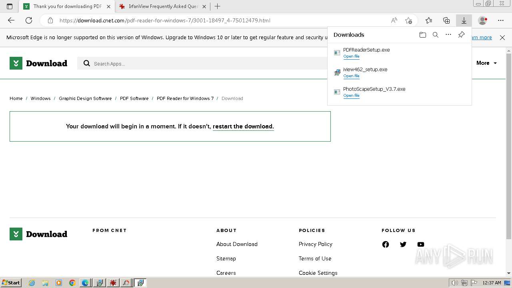Open file for PDFReaderSetup.exe
Screen dimensions: 512x288
[351, 56]
